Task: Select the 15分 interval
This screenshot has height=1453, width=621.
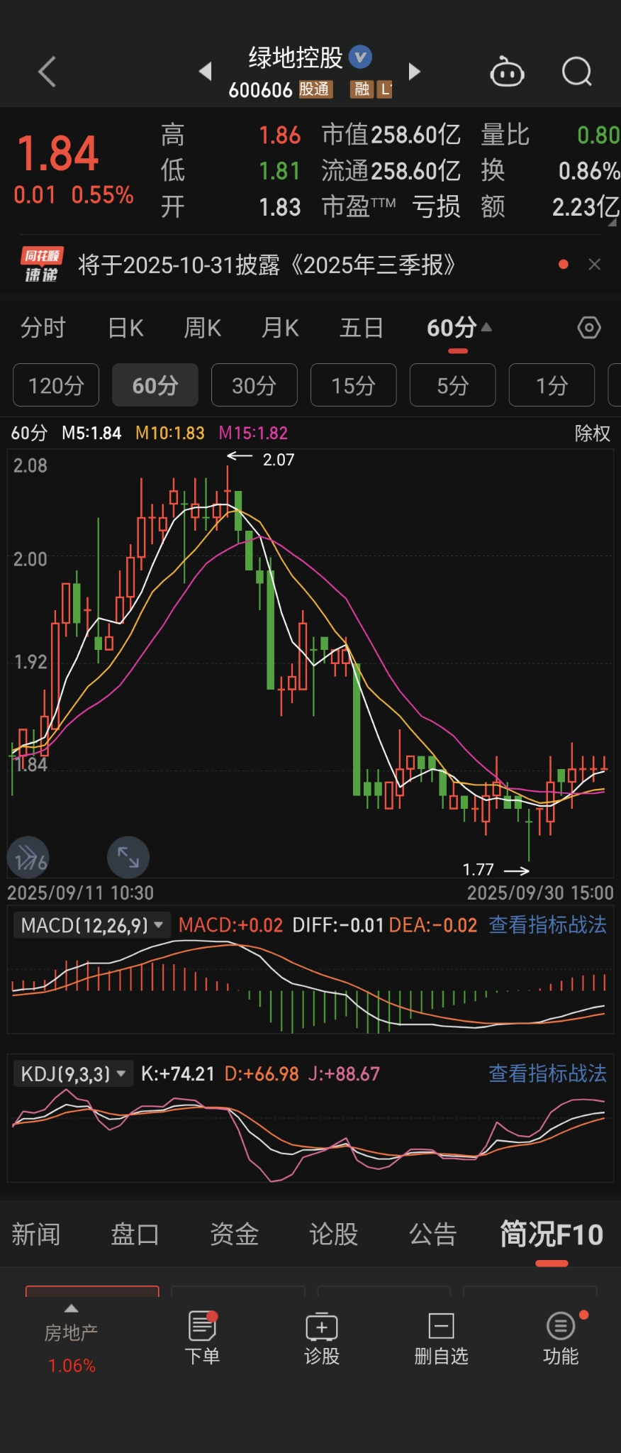Action: point(353,385)
